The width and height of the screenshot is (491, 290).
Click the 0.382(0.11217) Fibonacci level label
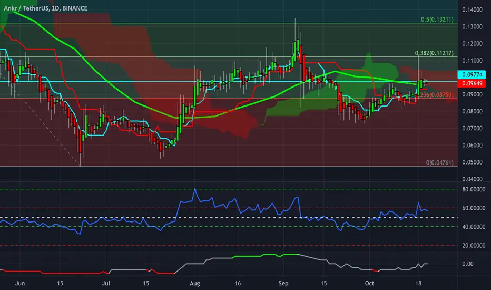point(434,53)
